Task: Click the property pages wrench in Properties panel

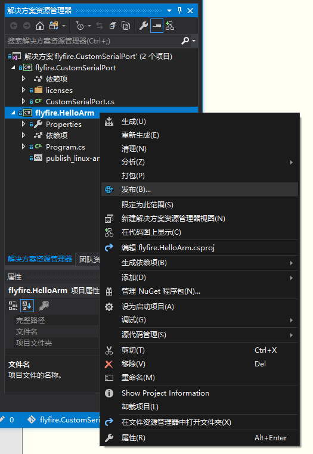Action: (44, 306)
